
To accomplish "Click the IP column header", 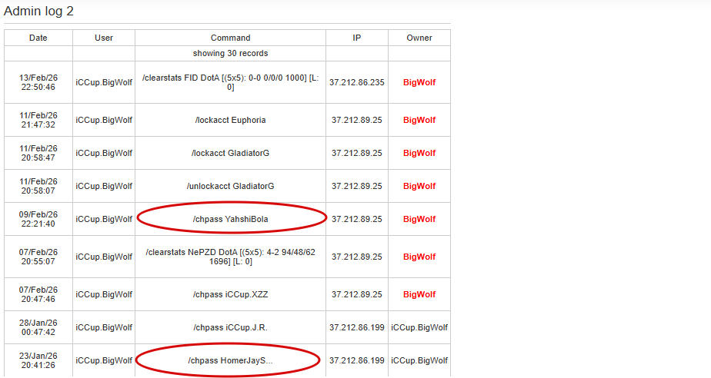I will [x=357, y=38].
